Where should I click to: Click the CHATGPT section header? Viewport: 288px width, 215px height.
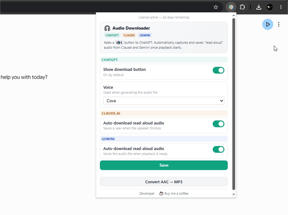164,60
